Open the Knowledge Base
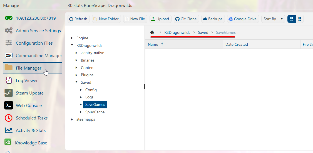The image size is (313, 153). pyautogui.click(x=31, y=143)
